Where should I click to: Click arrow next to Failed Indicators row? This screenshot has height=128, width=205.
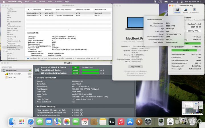click(81, 110)
